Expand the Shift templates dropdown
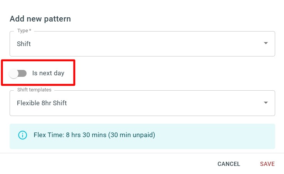Viewport: 284px width, 174px height. click(142, 103)
